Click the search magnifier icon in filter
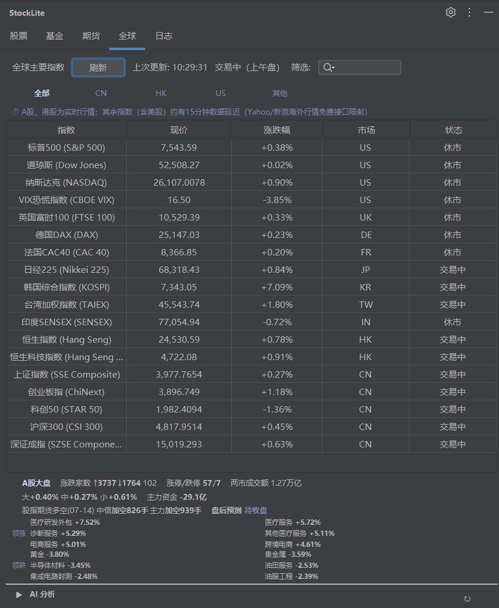Screen dimensions: 499x608 tap(329, 67)
